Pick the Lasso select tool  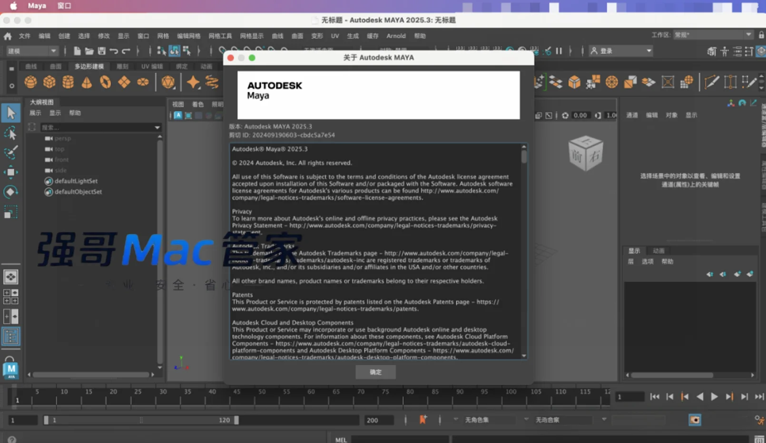[x=10, y=133]
